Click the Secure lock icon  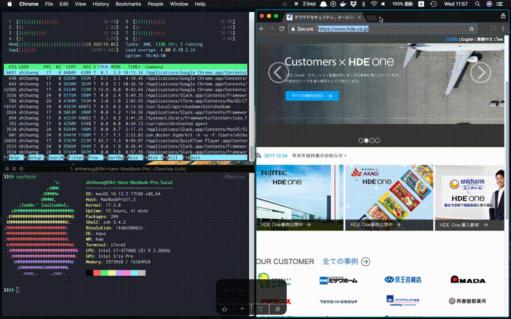click(293, 29)
